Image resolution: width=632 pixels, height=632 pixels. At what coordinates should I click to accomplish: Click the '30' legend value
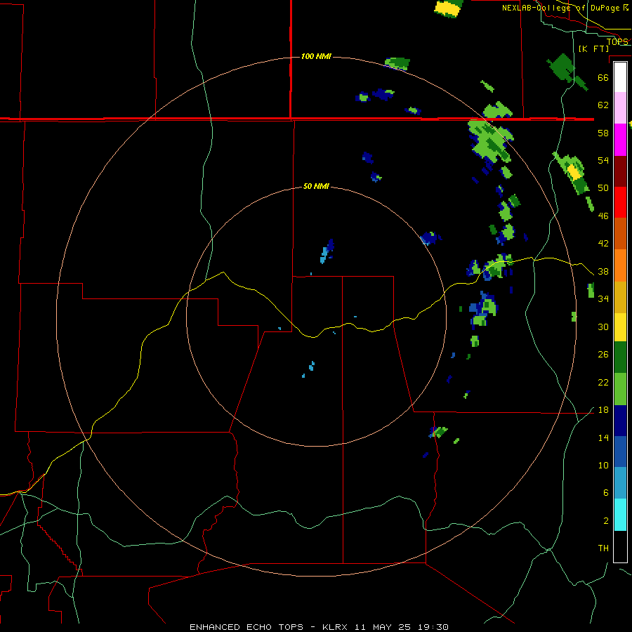tap(603, 327)
